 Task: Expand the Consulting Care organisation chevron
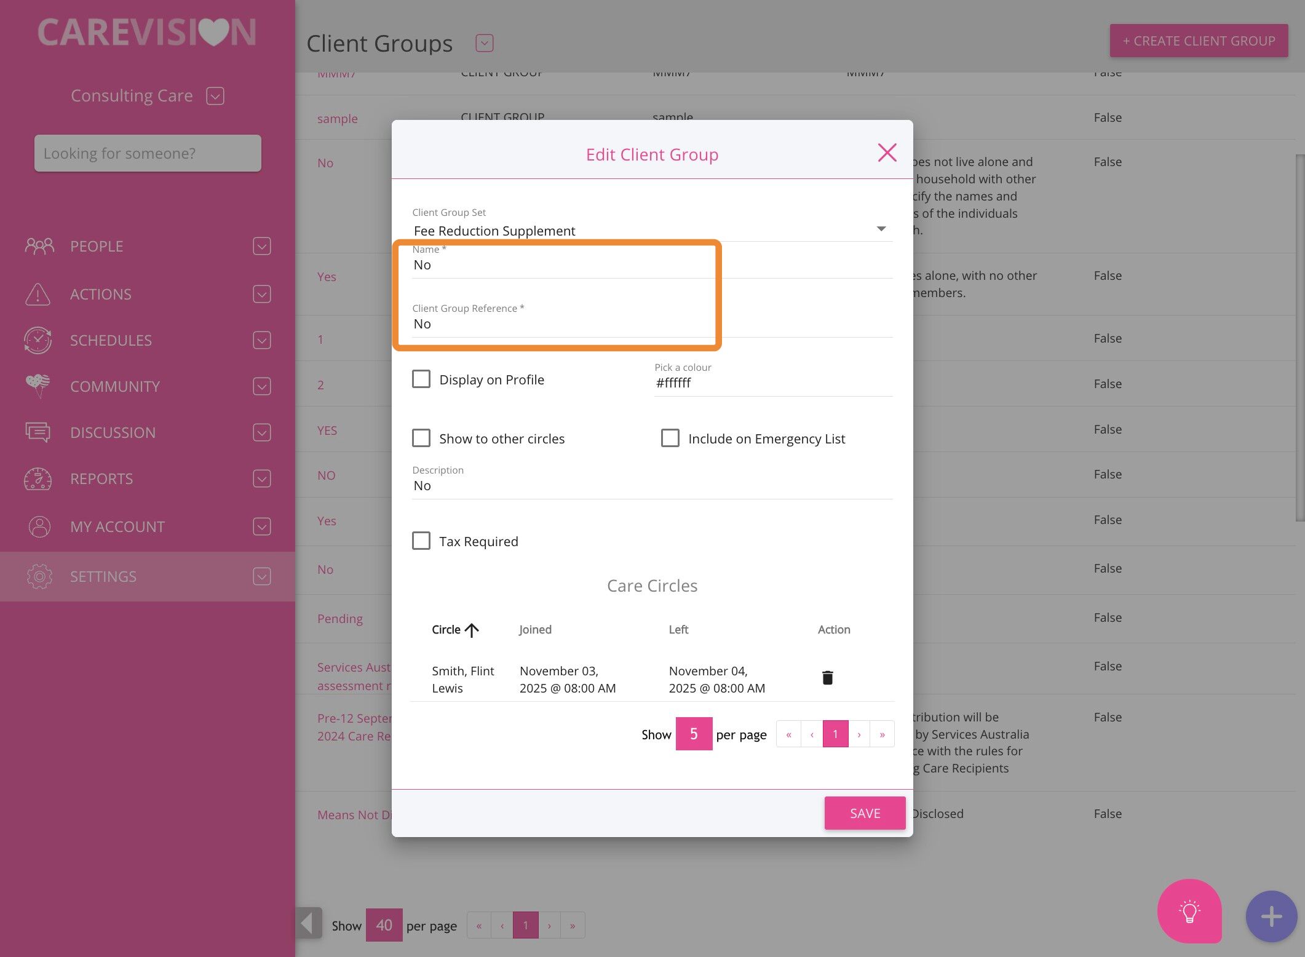pos(215,96)
